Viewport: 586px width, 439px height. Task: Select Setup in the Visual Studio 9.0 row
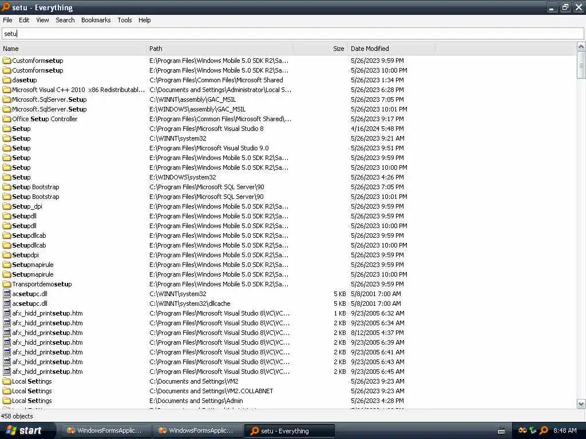(x=21, y=148)
